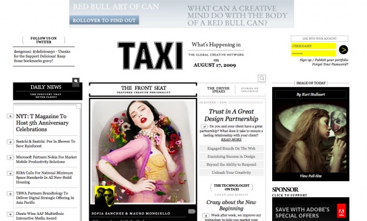Switch to The Driver Speaks tab
The width and height of the screenshot is (367, 221).
pyautogui.click(x=218, y=90)
